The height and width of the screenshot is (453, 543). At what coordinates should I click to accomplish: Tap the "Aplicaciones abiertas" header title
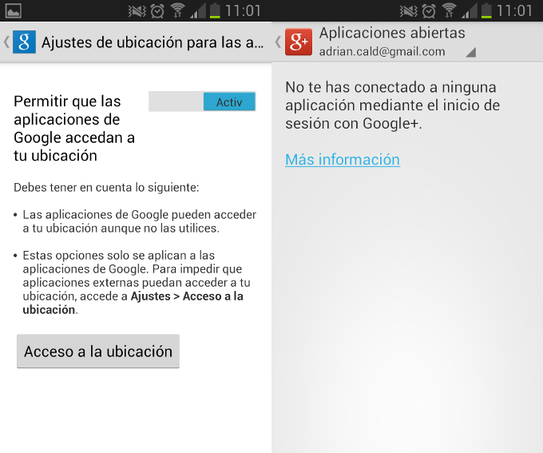click(x=391, y=33)
